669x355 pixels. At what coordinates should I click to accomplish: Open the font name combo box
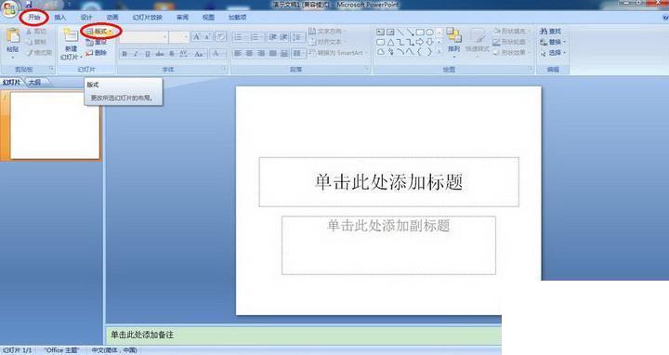(x=144, y=37)
